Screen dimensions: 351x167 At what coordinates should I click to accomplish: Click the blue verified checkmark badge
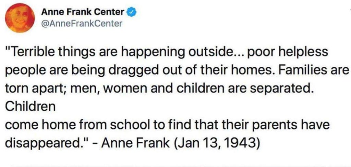pos(131,13)
